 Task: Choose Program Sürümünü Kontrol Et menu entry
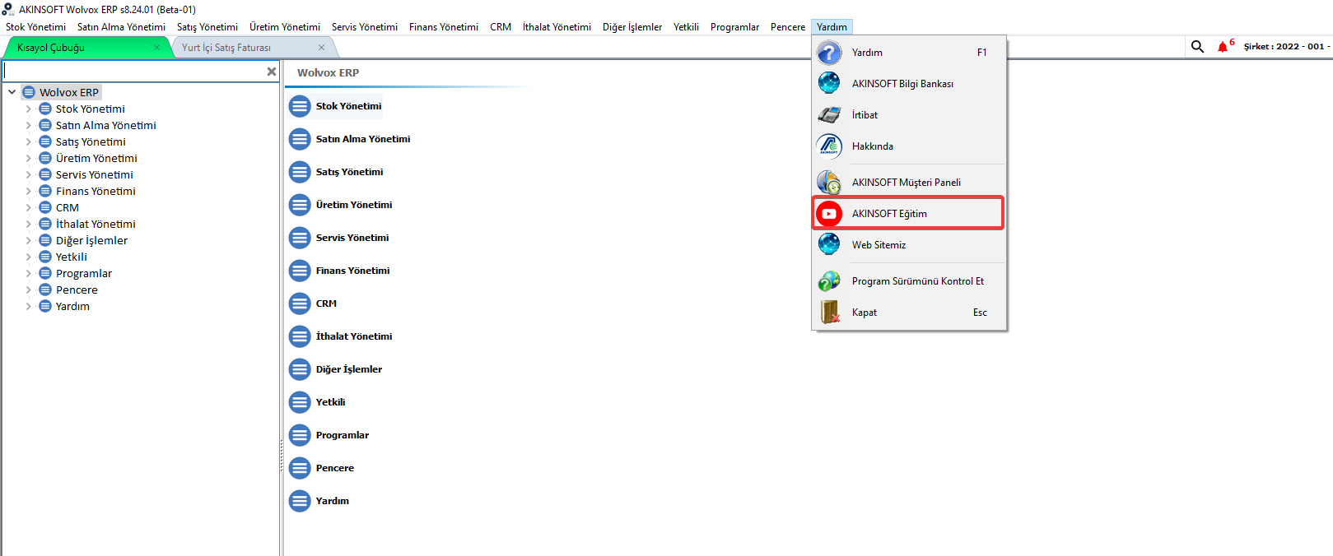pyautogui.click(x=908, y=281)
